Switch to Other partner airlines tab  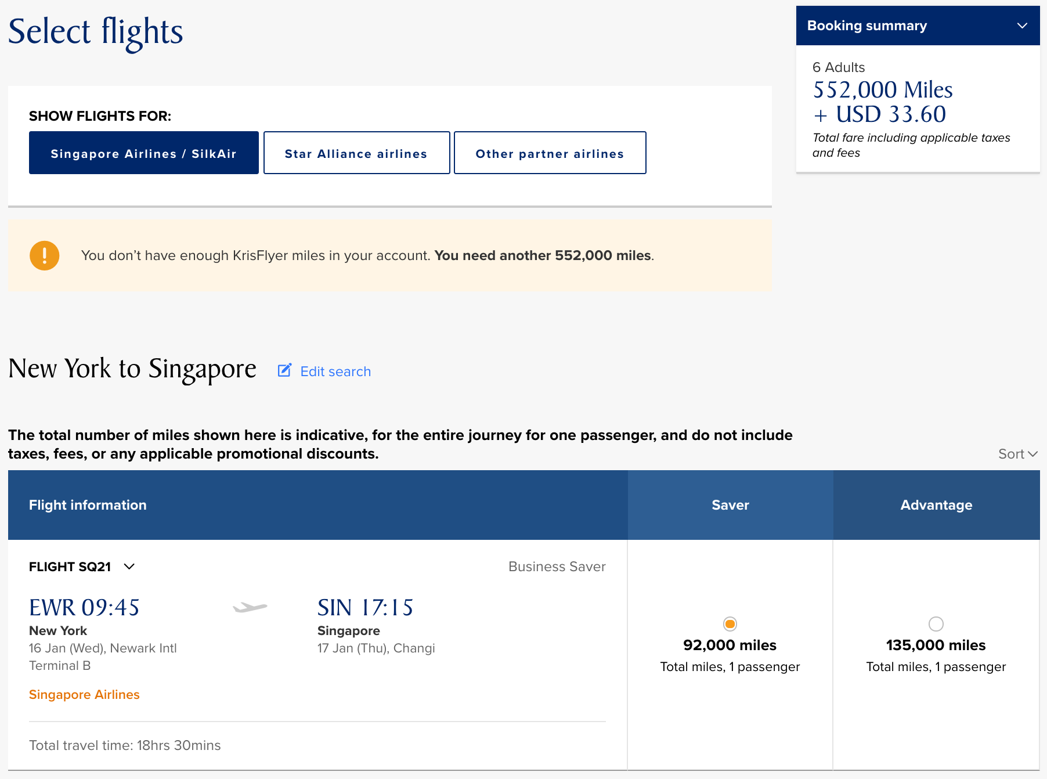click(550, 153)
